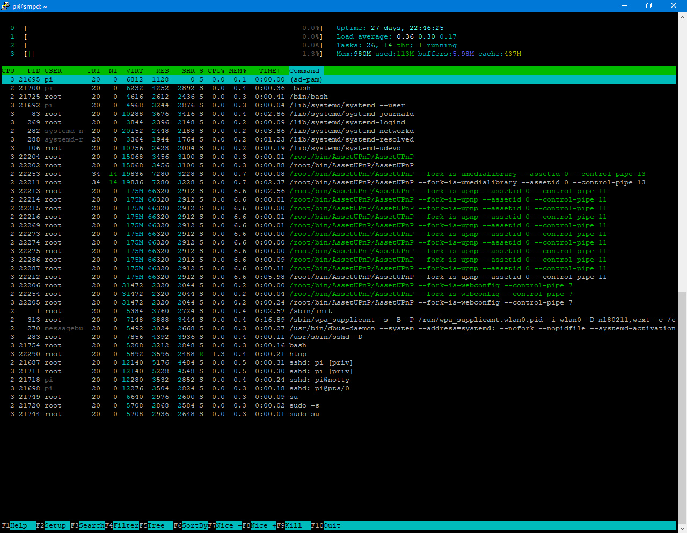The image size is (687, 533).
Task: Select the highlighted (sd-pam) process row
Action: 339,79
